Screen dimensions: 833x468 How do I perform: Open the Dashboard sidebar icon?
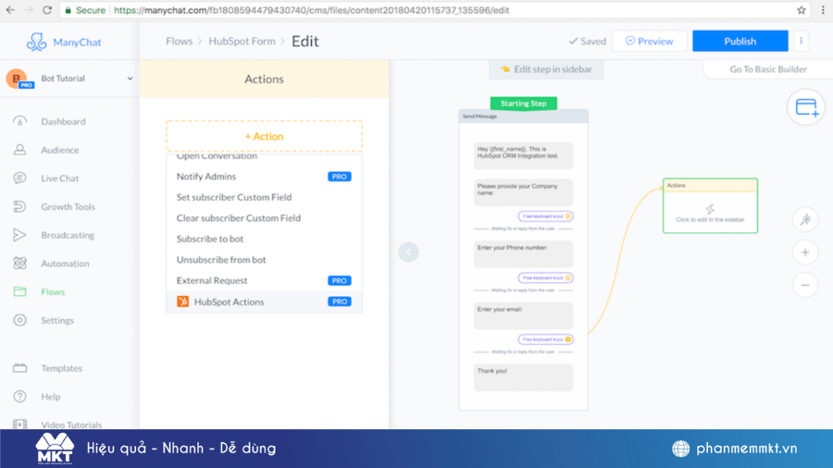[x=19, y=121]
